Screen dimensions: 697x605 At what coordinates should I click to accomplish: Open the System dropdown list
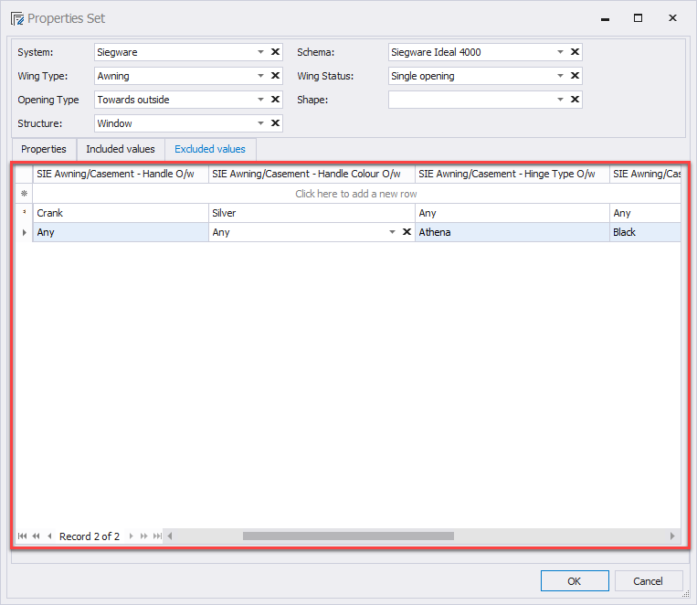(260, 52)
